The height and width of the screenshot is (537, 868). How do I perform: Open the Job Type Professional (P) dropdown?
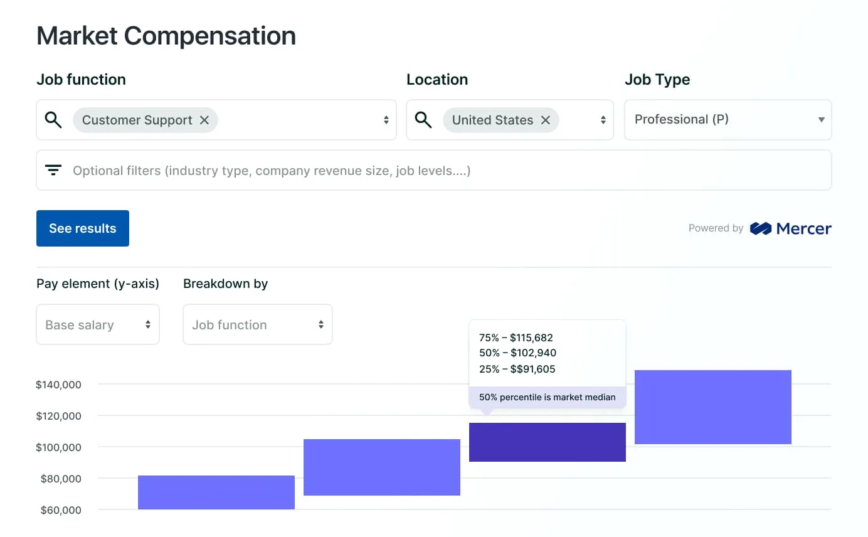[x=728, y=120]
